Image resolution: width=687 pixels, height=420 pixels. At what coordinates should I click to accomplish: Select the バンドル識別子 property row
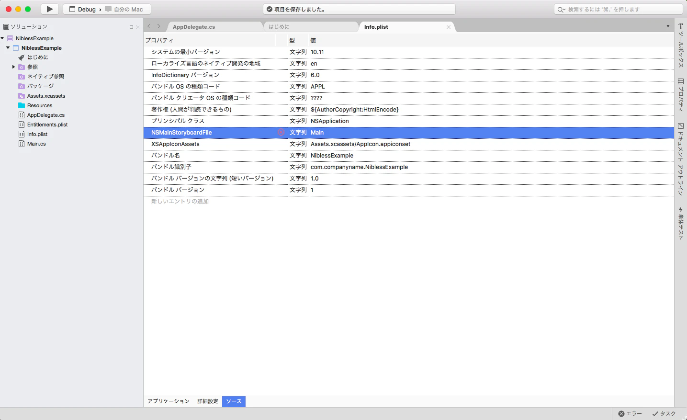[409, 167]
